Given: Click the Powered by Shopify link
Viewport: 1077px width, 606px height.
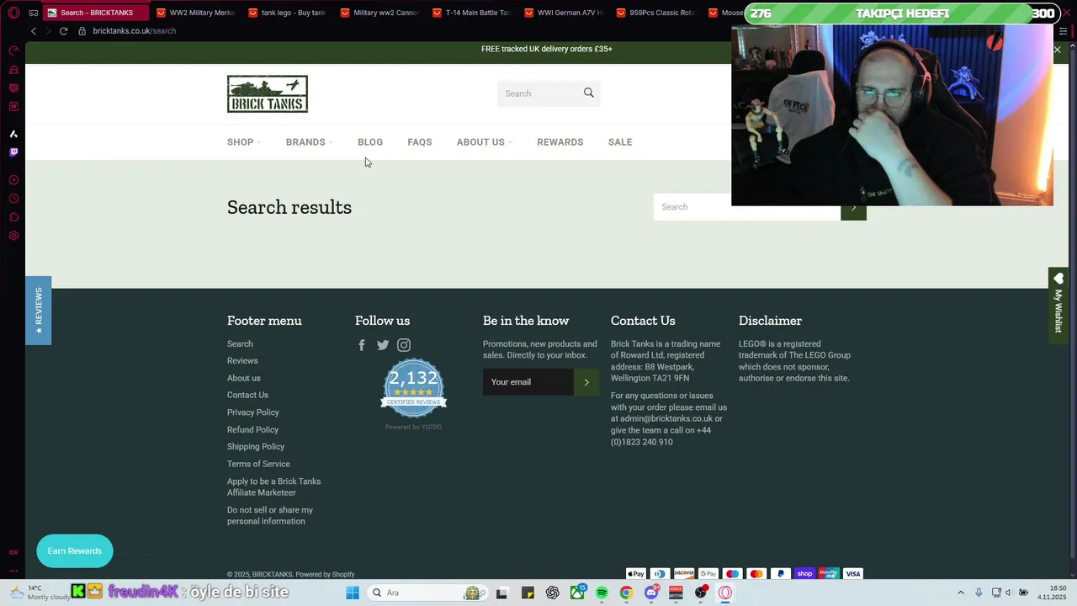Looking at the screenshot, I should [x=325, y=575].
